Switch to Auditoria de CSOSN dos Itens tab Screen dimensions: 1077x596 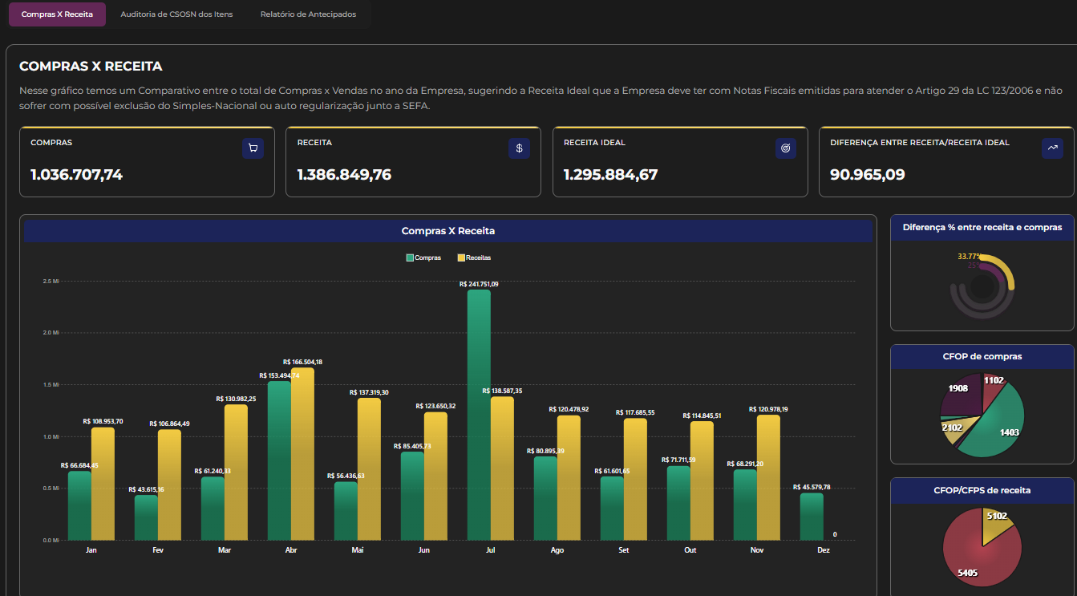tap(176, 14)
